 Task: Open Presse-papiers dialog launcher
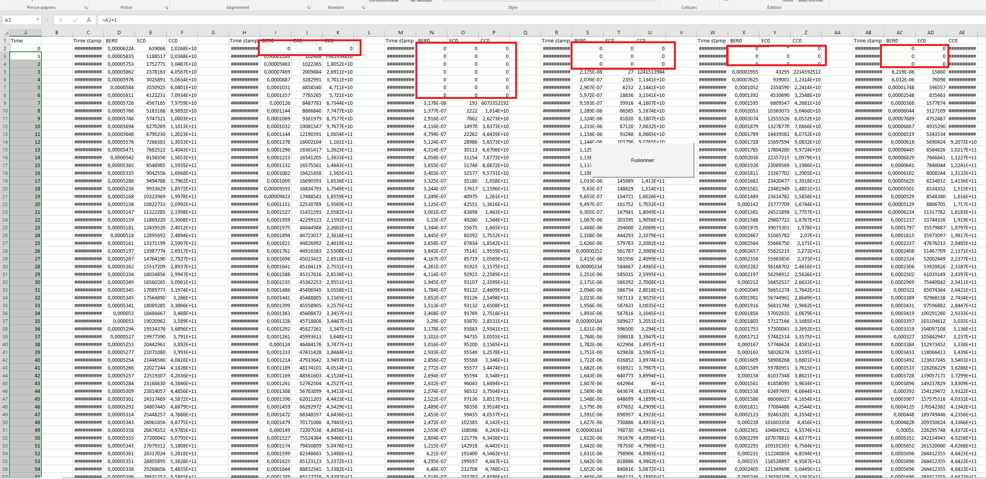point(86,8)
